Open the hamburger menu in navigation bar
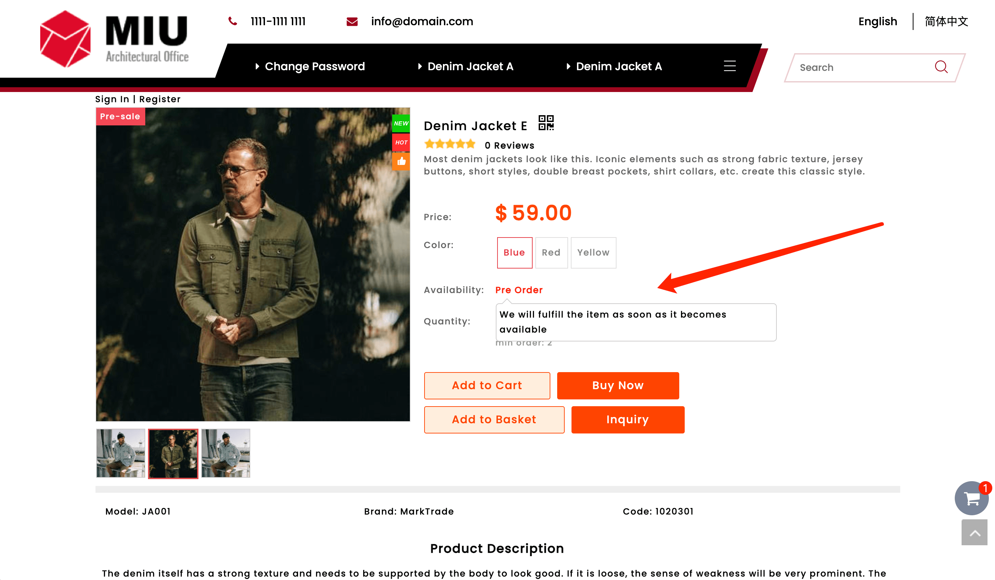 tap(729, 66)
